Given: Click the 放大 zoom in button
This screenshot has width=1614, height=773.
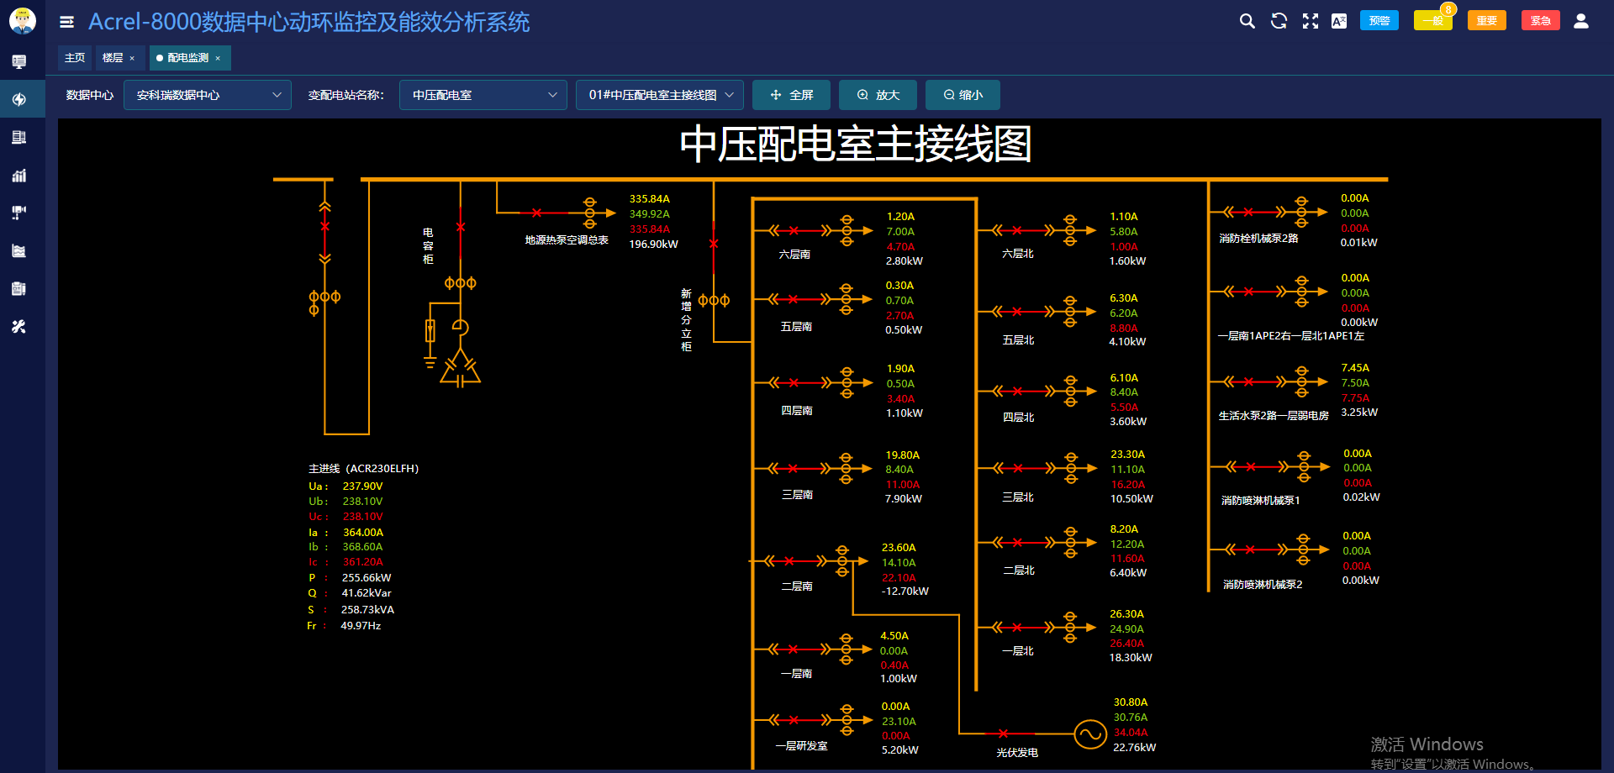Looking at the screenshot, I should click(878, 95).
